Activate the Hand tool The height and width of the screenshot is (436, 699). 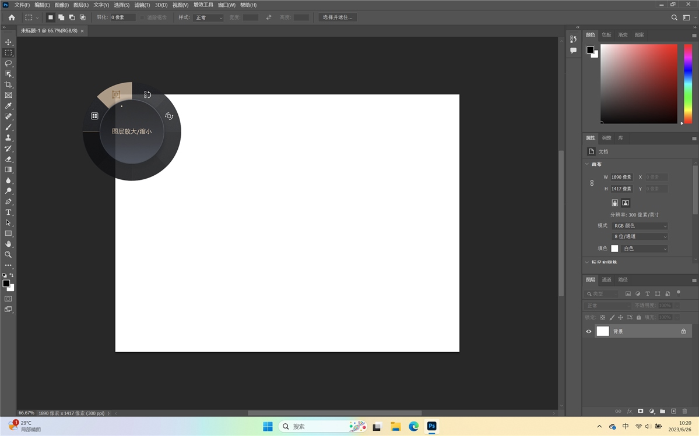tap(8, 244)
